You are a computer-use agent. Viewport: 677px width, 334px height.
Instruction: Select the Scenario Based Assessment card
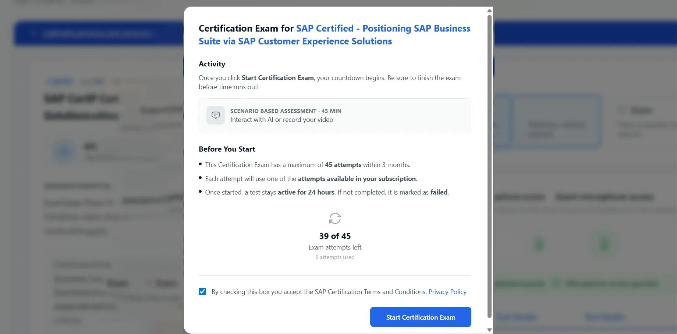[335, 115]
